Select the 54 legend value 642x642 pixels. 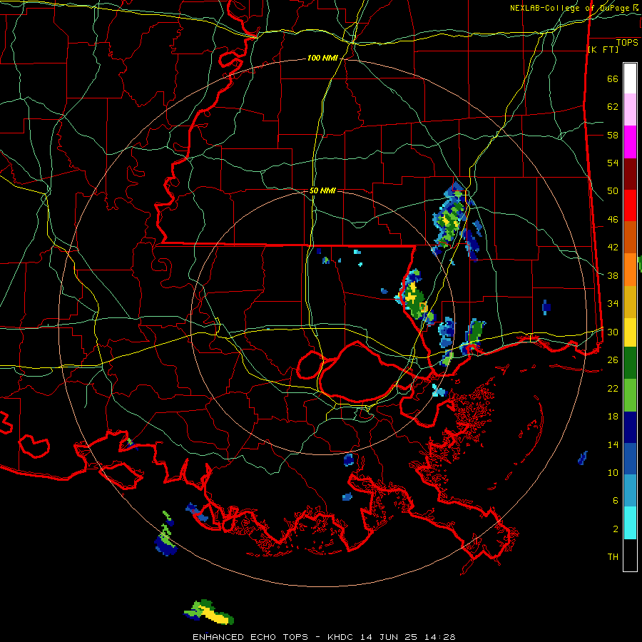click(x=613, y=163)
